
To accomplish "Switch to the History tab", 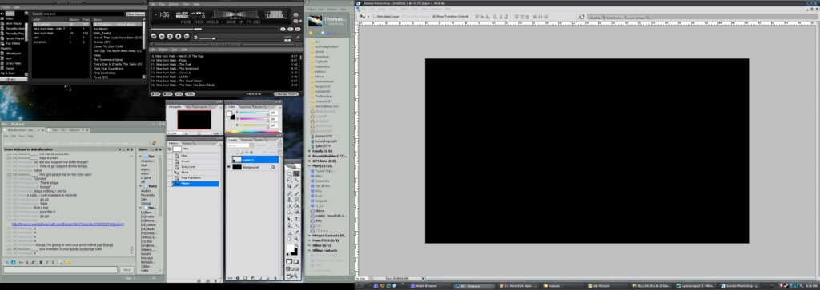I will click(x=174, y=144).
